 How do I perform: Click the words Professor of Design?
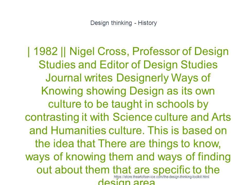point(180,52)
